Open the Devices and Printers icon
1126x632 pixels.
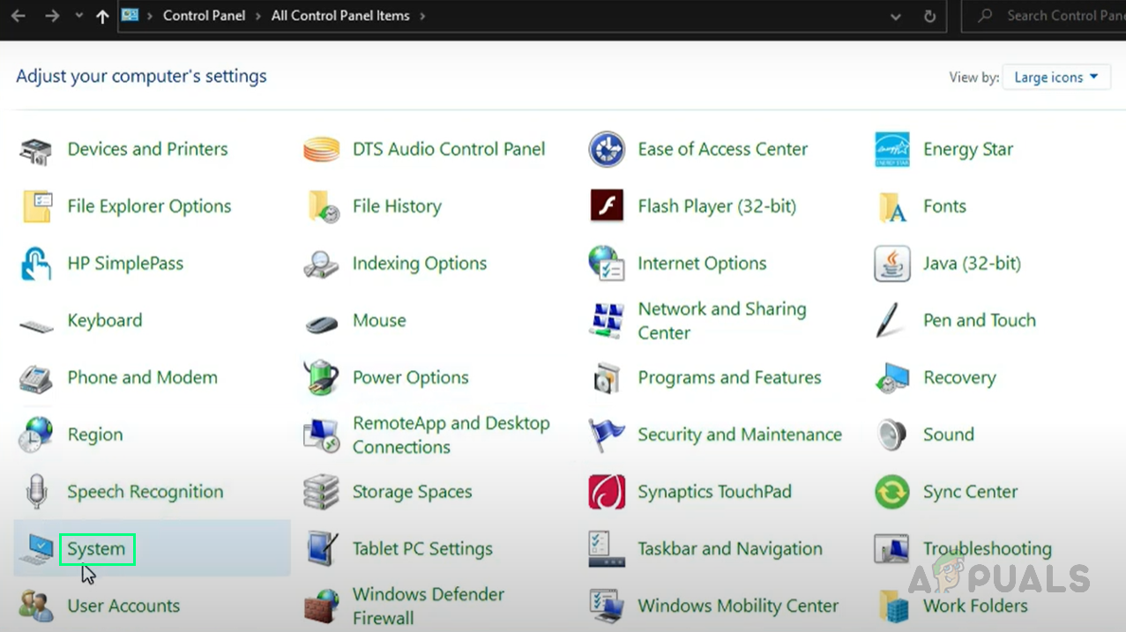[x=36, y=150]
